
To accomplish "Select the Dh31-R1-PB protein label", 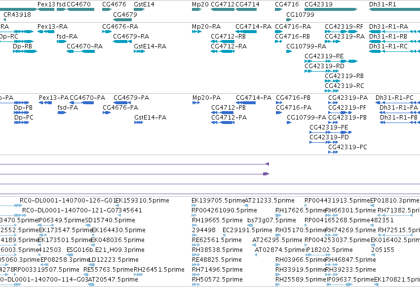I will [x=399, y=118].
